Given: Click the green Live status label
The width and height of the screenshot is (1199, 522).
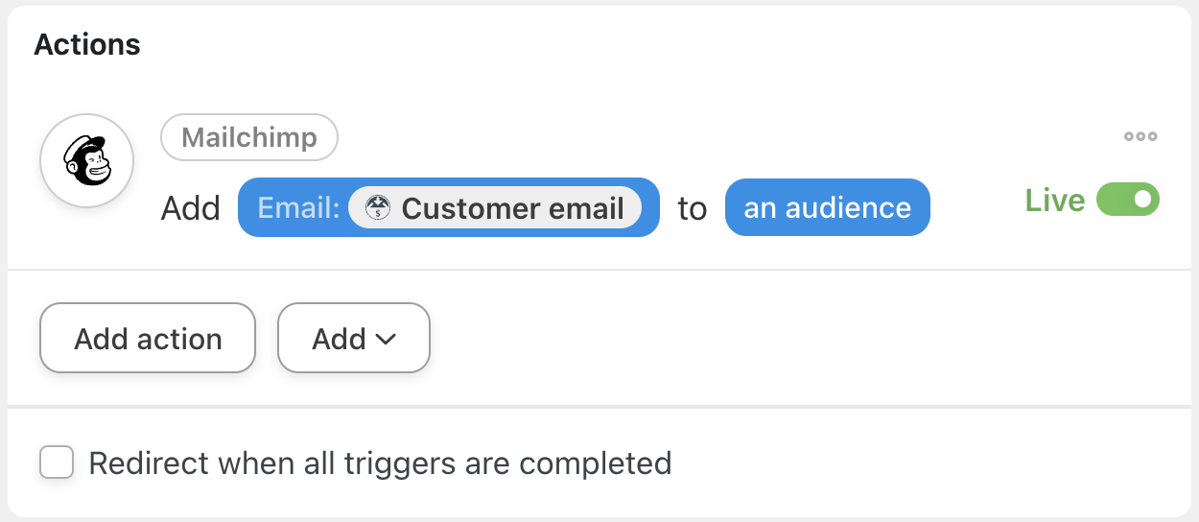Looking at the screenshot, I should point(1055,201).
